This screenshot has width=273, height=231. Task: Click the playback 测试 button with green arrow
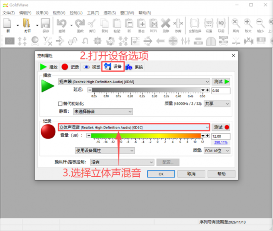(x=221, y=82)
